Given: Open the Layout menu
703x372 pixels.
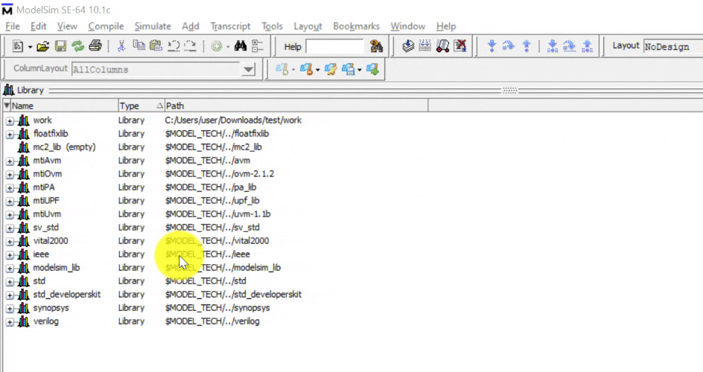Looking at the screenshot, I should tap(308, 26).
